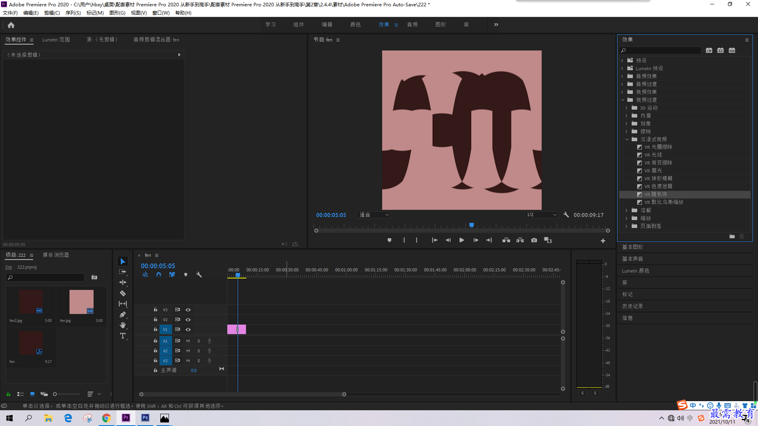Open the Program monitor Button Editor plus
Screen dimensions: 758x426
pos(603,241)
